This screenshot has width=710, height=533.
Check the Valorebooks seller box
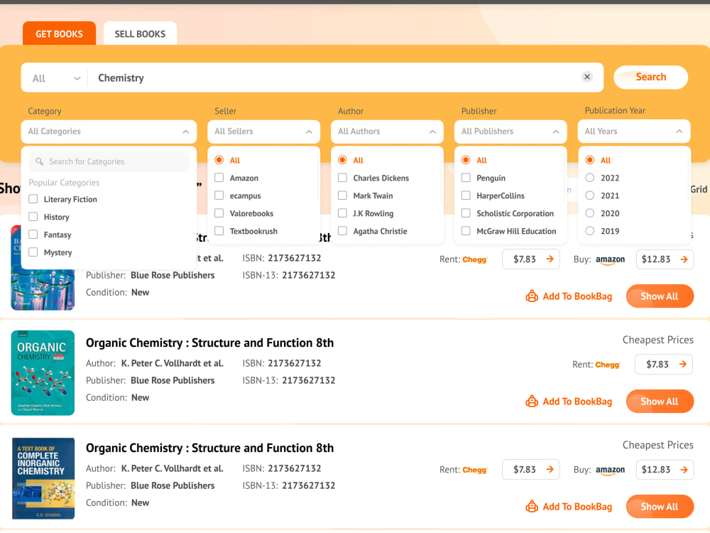(219, 213)
